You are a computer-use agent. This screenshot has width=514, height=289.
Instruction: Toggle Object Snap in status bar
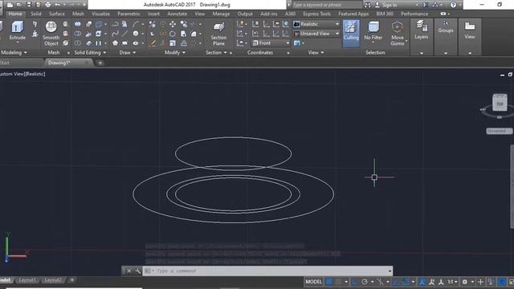click(x=405, y=282)
